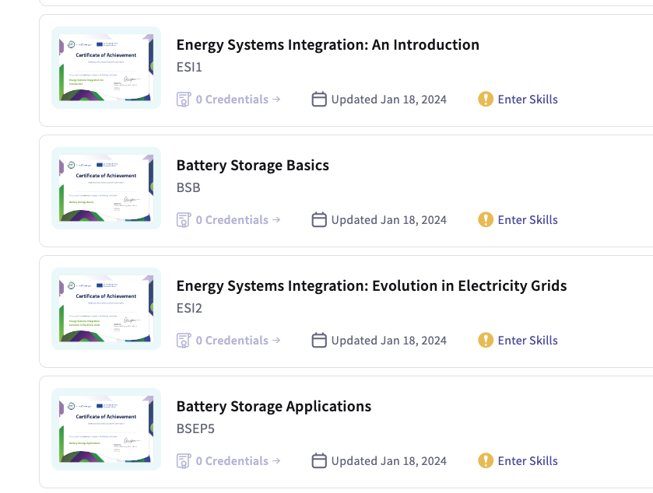
Task: Click the calendar icon in ESI2 row
Action: pos(319,341)
